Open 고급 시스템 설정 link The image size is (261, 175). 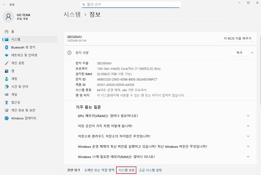[150, 170]
